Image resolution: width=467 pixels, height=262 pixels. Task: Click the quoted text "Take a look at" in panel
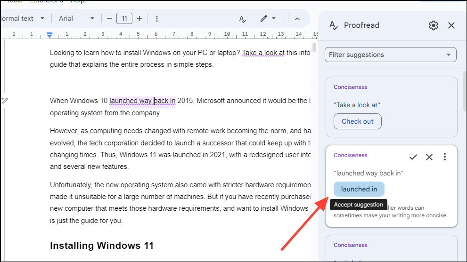[357, 105]
